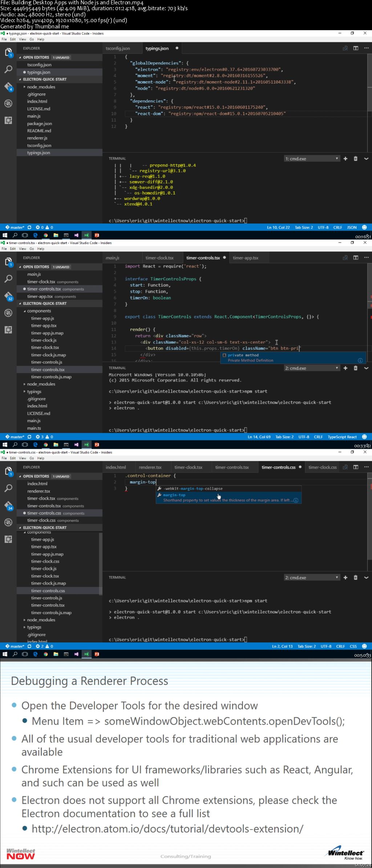The width and height of the screenshot is (372, 868).
Task: Select private method snippet suggestion
Action: [293, 358]
